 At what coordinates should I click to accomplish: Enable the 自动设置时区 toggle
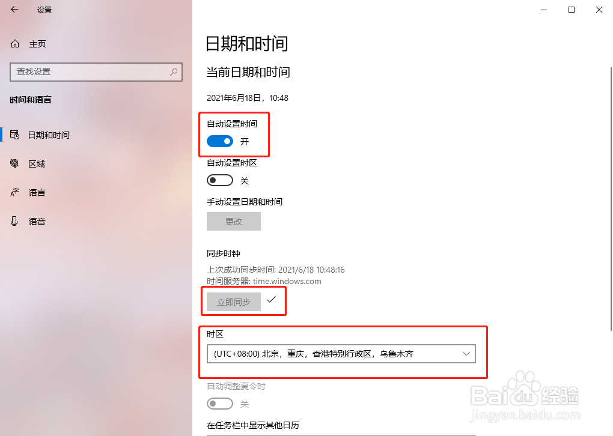(x=220, y=181)
